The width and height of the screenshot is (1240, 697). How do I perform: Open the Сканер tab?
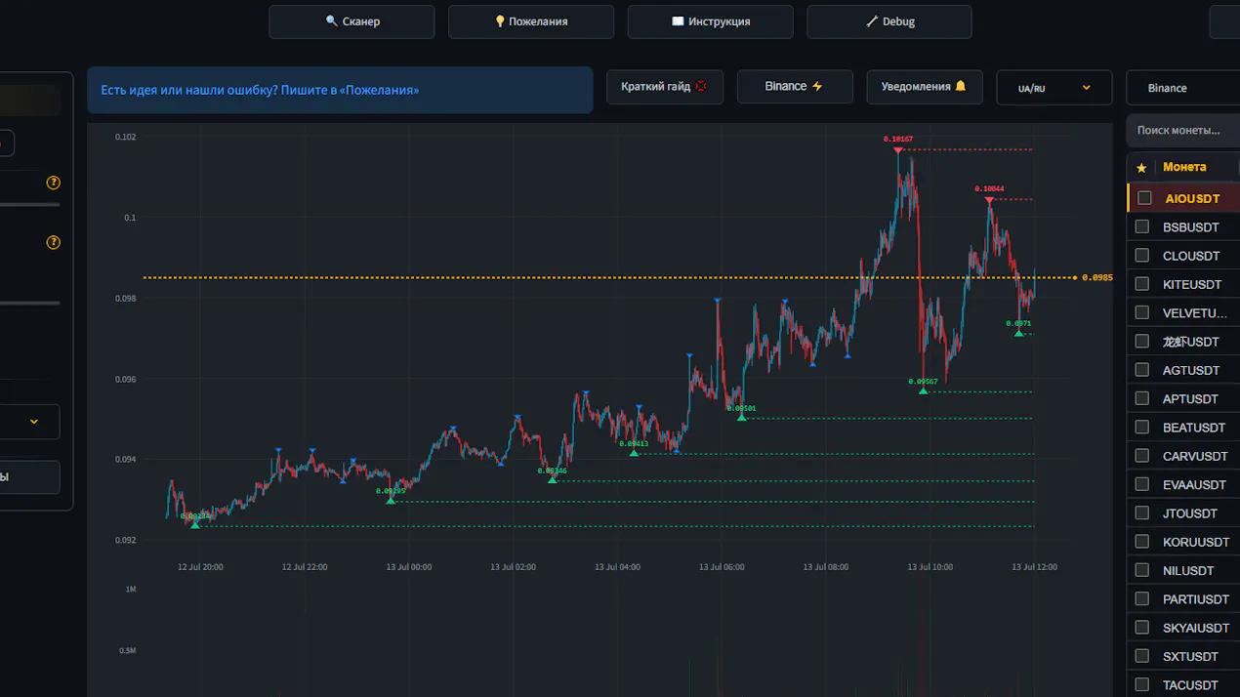(352, 21)
